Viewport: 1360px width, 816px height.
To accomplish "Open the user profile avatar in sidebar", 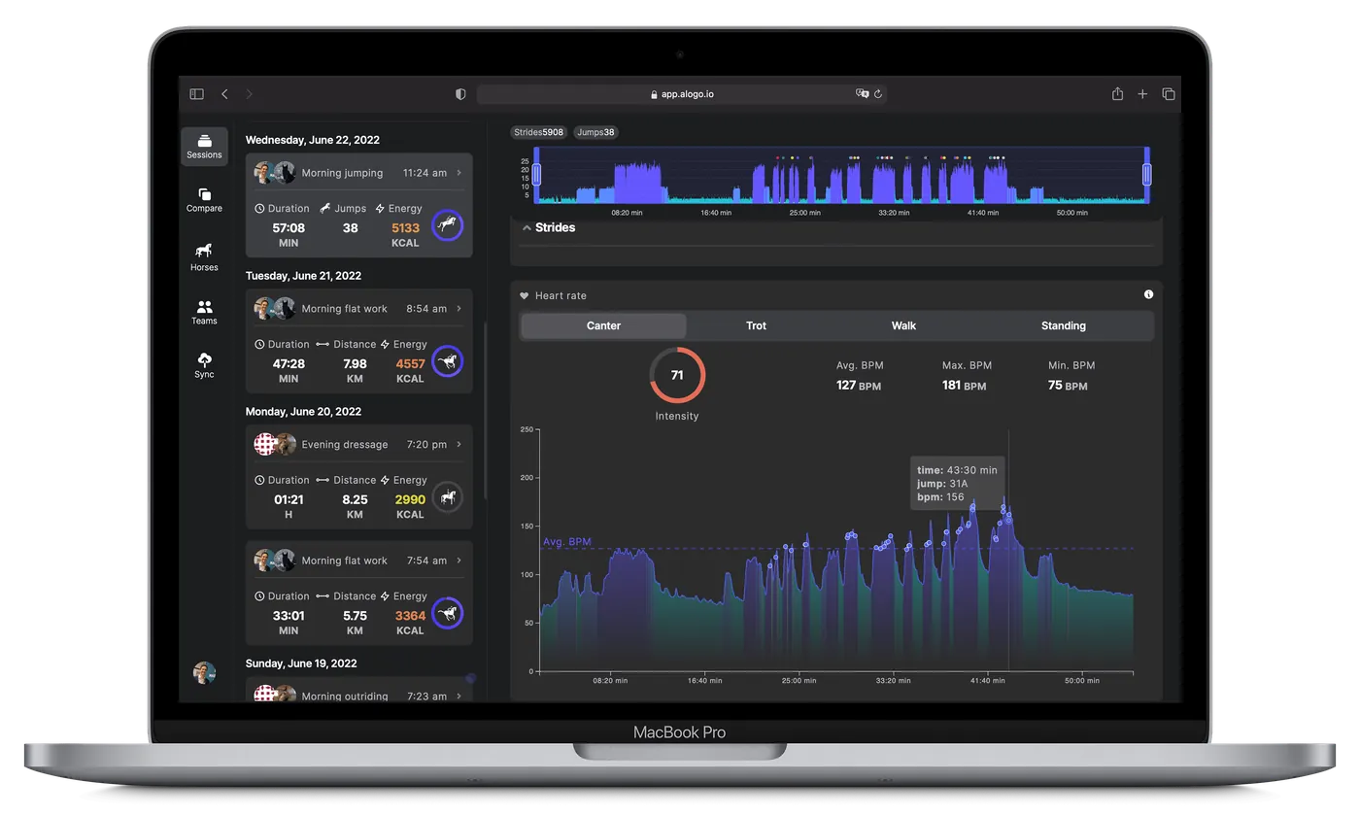I will [204, 672].
